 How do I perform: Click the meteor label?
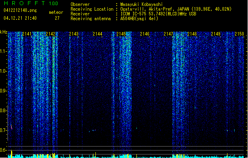pos(56,12)
